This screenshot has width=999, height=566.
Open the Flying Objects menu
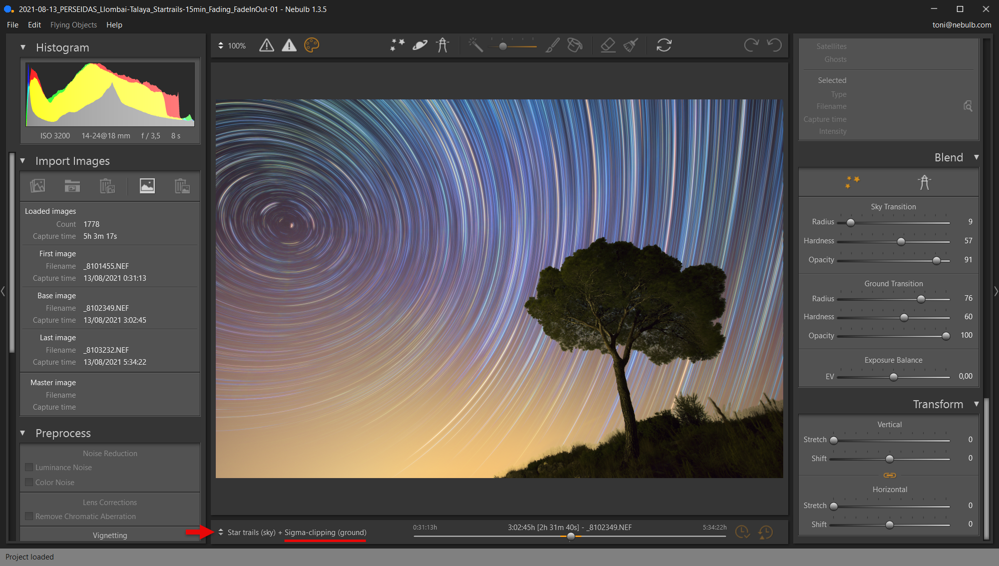73,25
